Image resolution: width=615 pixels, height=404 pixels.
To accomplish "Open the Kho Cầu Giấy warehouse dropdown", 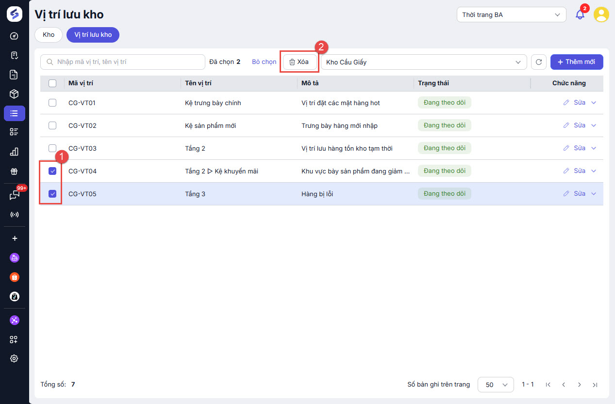I will coord(423,62).
